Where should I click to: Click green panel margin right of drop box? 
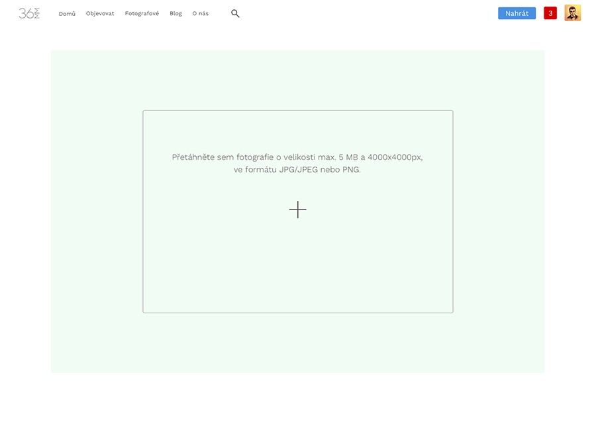pos(499,211)
